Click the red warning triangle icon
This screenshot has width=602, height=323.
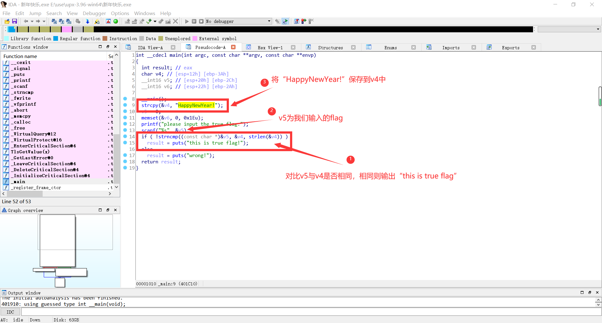(108, 21)
